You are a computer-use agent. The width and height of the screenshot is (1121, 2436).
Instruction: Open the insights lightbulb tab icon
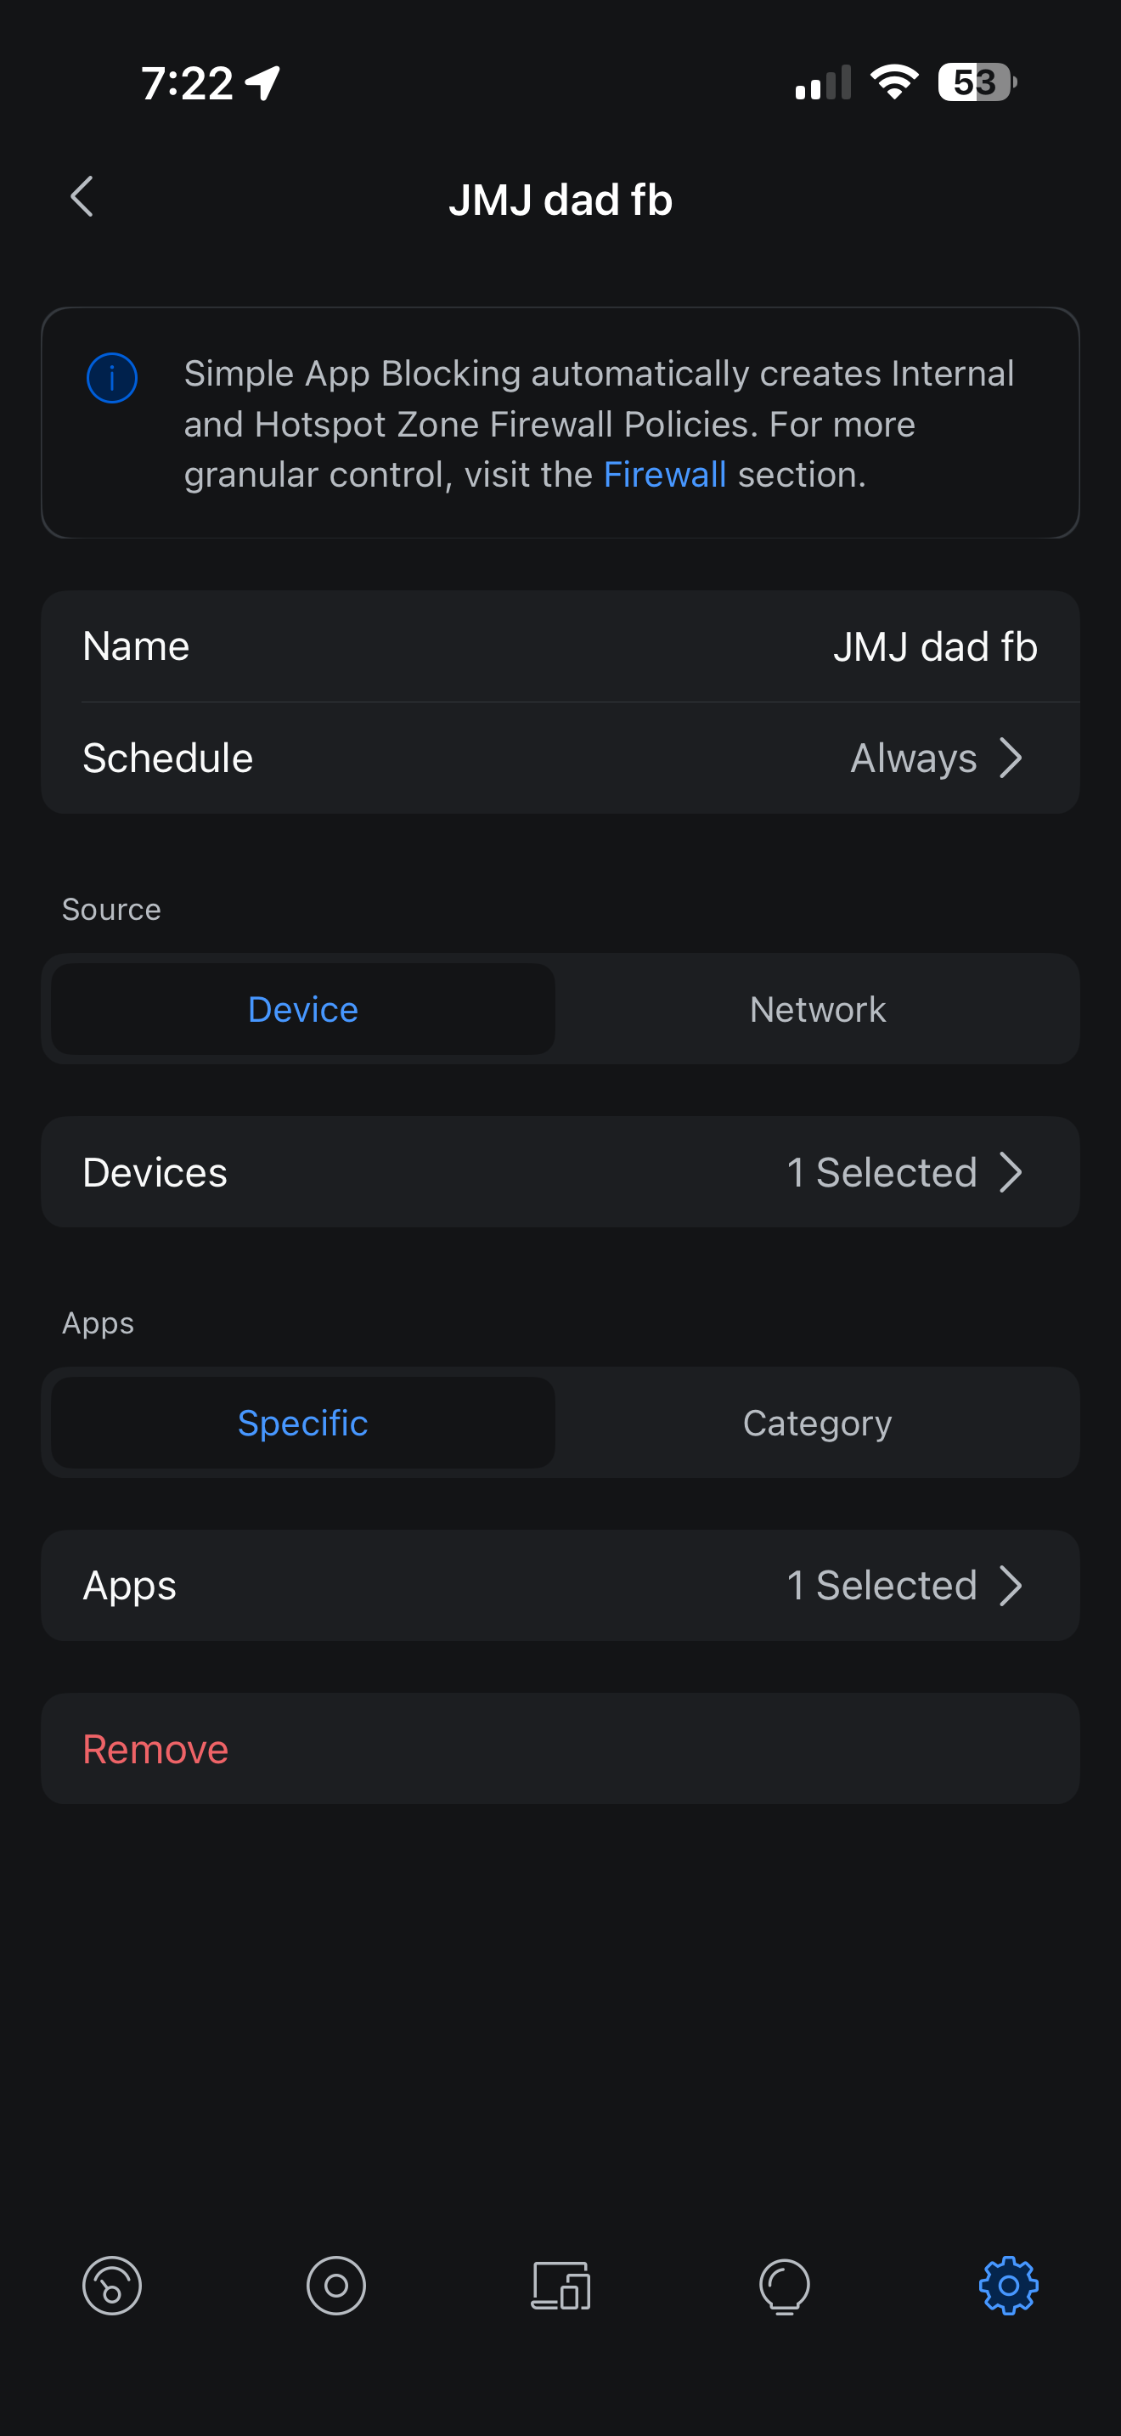point(785,2286)
